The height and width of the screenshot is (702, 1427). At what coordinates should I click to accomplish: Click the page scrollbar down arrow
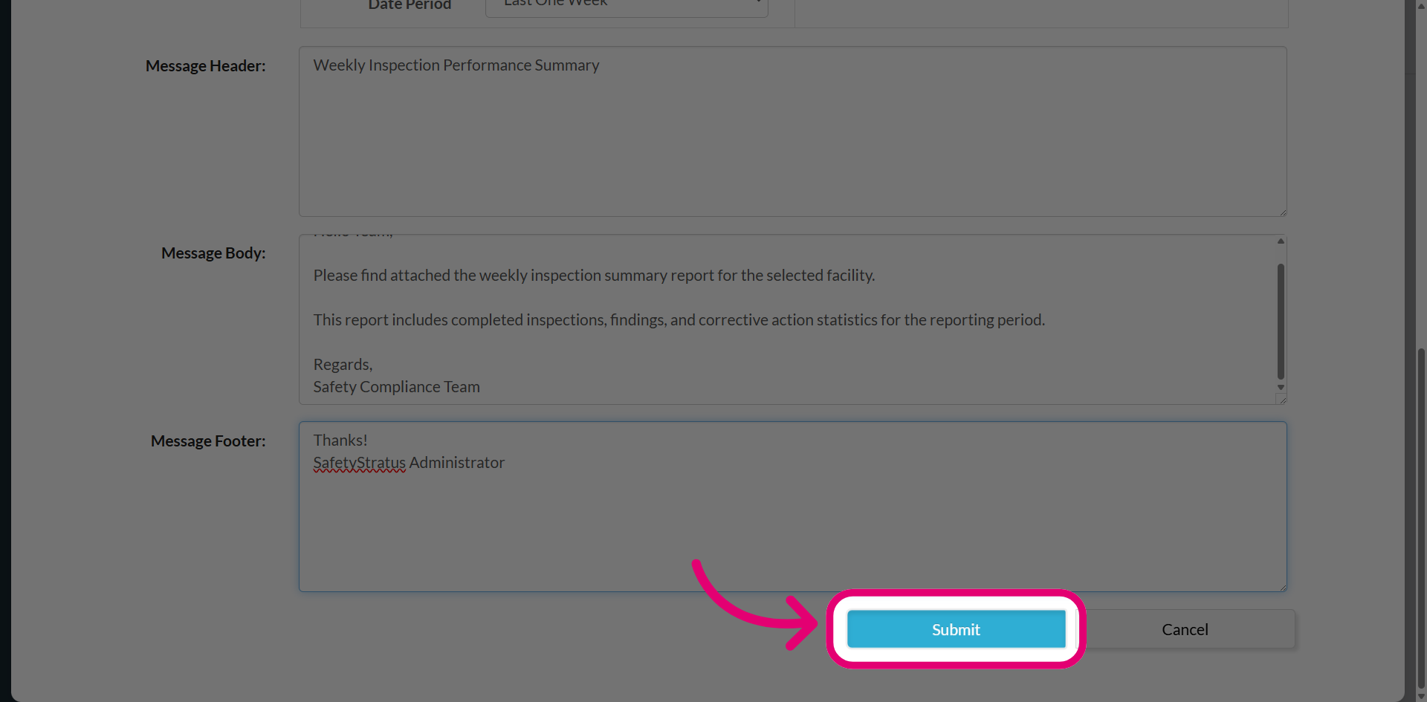(1421, 696)
